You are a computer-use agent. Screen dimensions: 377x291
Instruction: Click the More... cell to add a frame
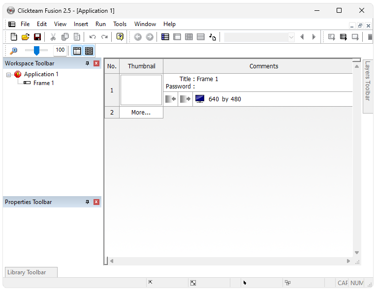pos(141,113)
